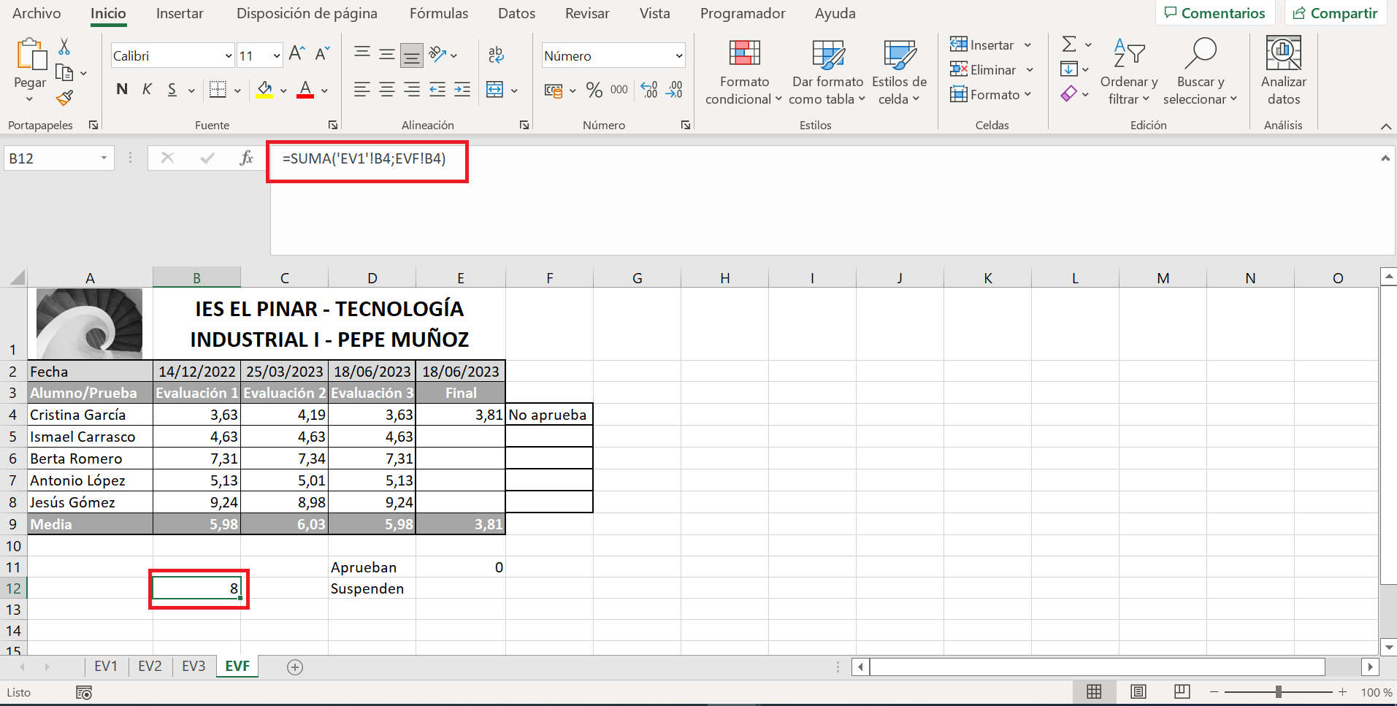Click the Compartir button
The width and height of the screenshot is (1397, 706).
point(1336,13)
